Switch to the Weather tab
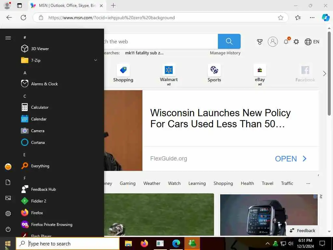Screen dimensions: 333x250 point(152,183)
